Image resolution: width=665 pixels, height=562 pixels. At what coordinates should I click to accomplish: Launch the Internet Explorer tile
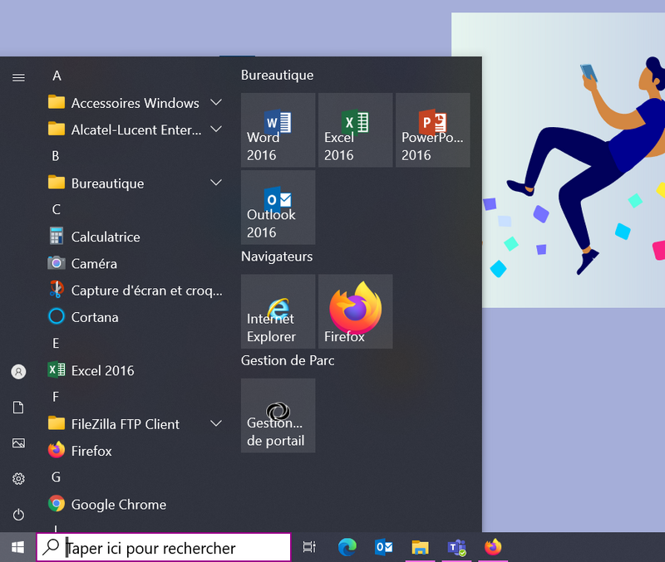click(x=278, y=311)
